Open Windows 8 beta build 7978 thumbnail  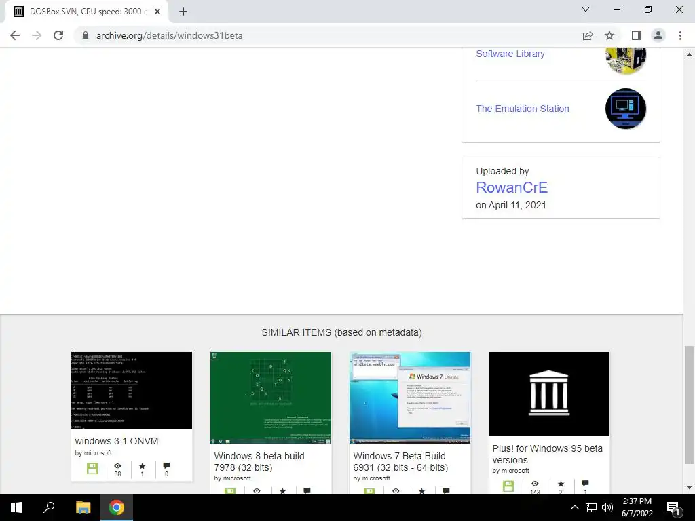pyautogui.click(x=271, y=398)
